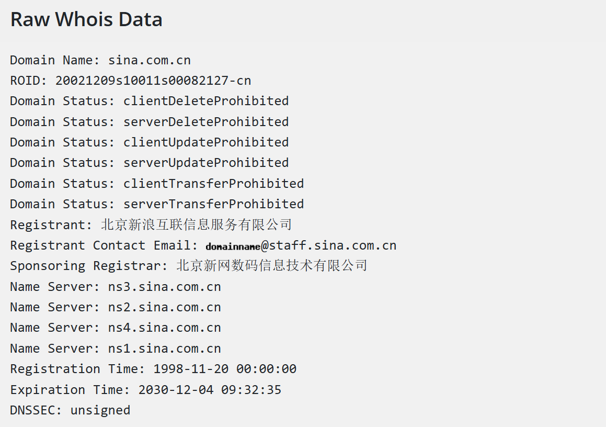Click the serverDeleteProhibited status text
Viewport: 606px width, 427px height.
tap(205, 122)
